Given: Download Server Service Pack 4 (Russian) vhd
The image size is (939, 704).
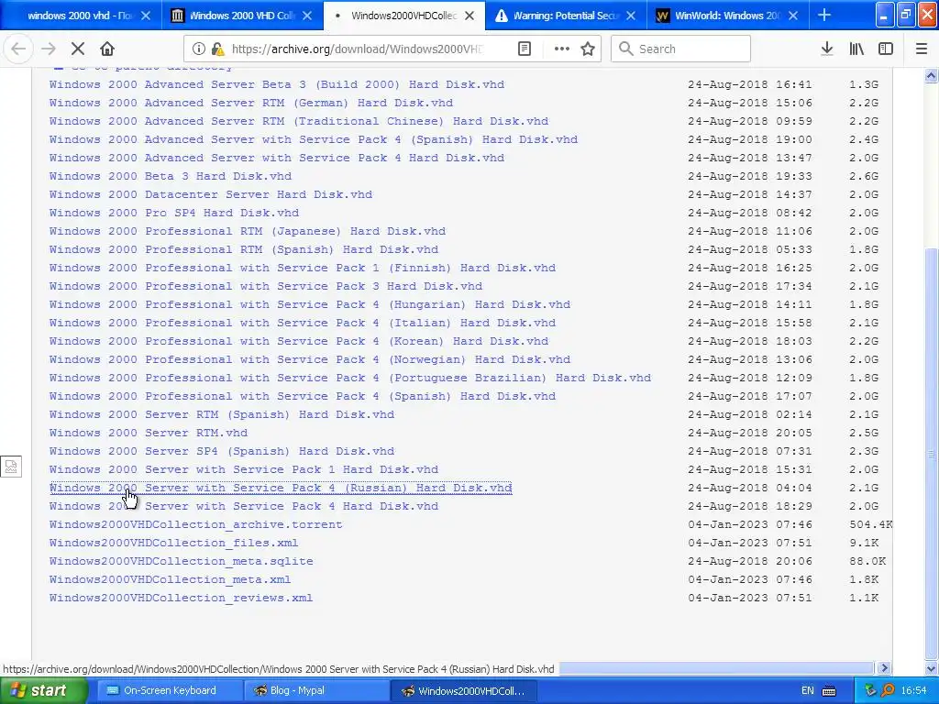Looking at the screenshot, I should [281, 488].
